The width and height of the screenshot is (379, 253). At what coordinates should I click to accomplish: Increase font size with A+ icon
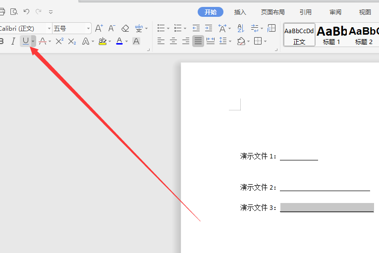[x=99, y=28]
